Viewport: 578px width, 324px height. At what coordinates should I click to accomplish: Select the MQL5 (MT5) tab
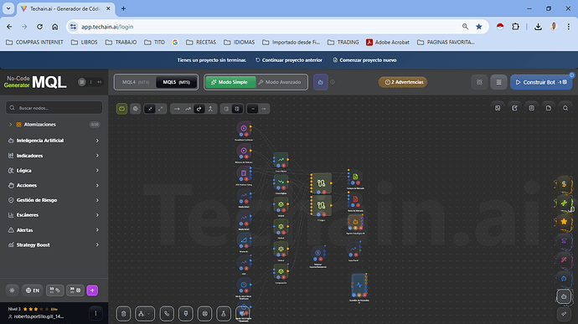176,82
